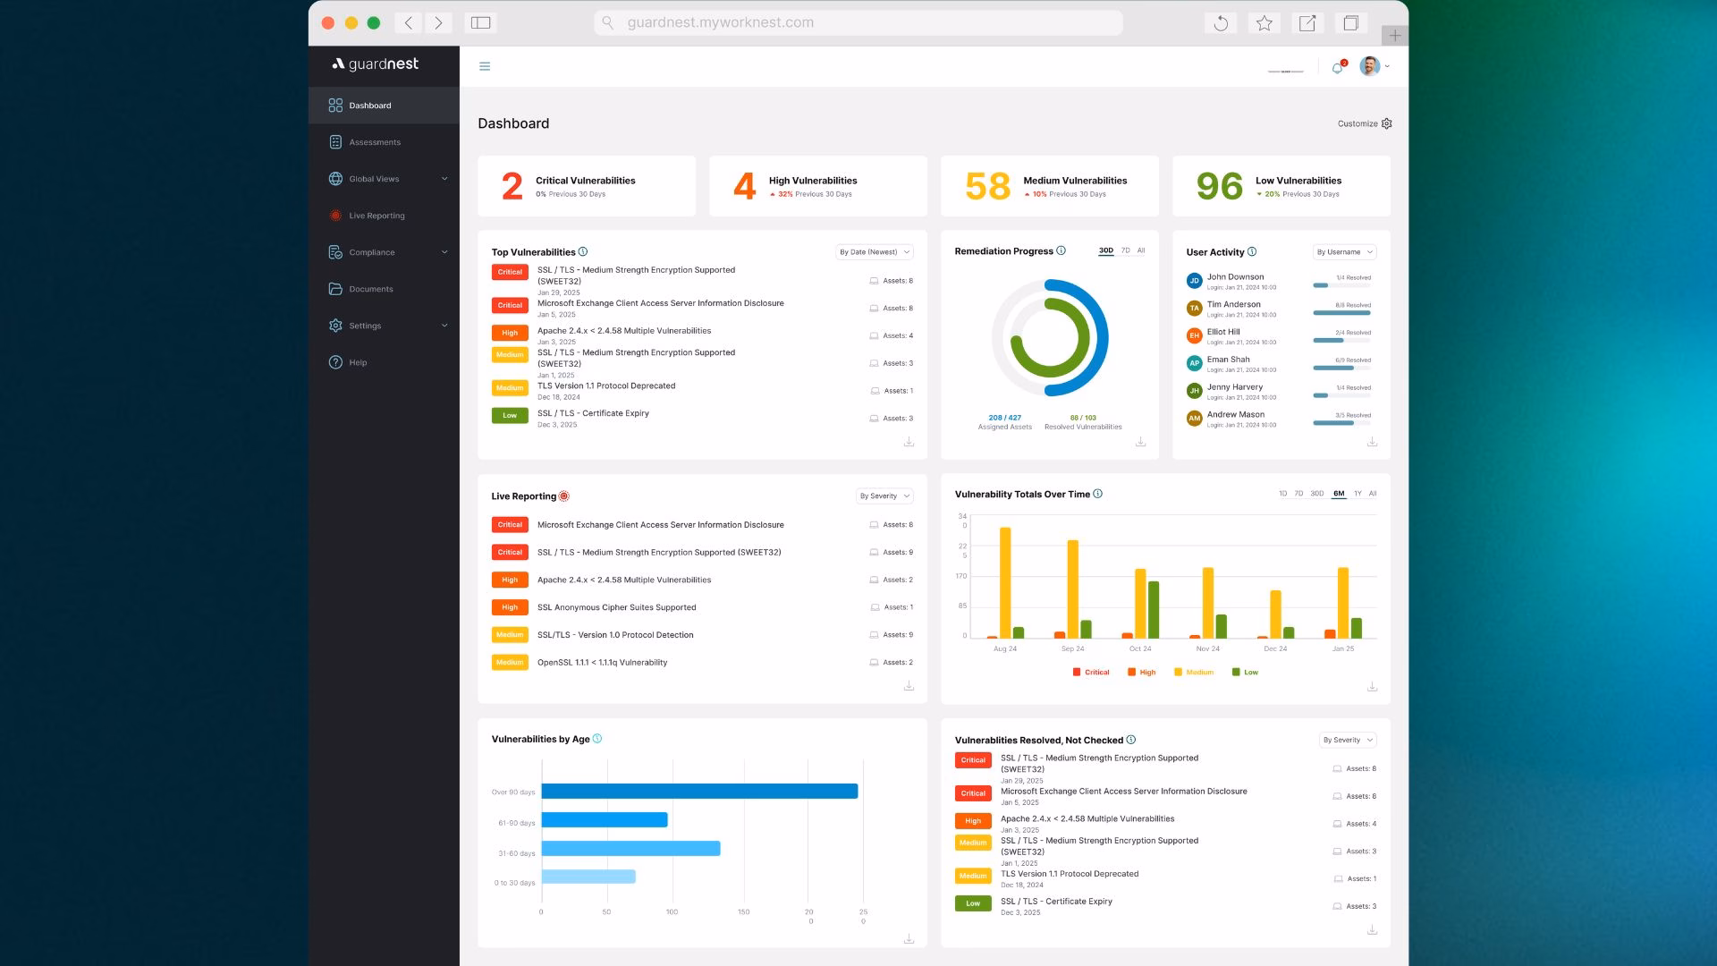Toggle Critical series in chart legend
Viewport: 1717px width, 966px height.
pos(1091,672)
